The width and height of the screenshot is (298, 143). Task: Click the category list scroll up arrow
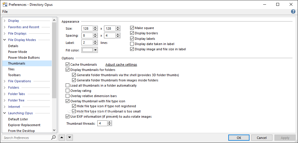click(54, 20)
